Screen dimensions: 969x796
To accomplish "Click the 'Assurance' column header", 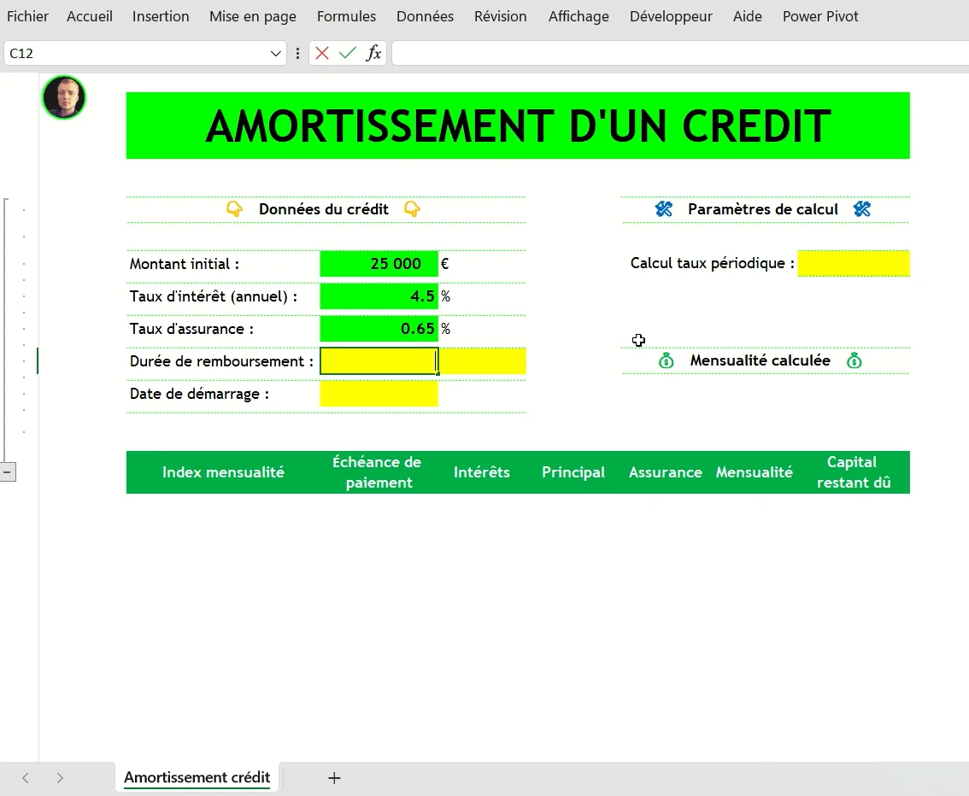I will tap(666, 472).
